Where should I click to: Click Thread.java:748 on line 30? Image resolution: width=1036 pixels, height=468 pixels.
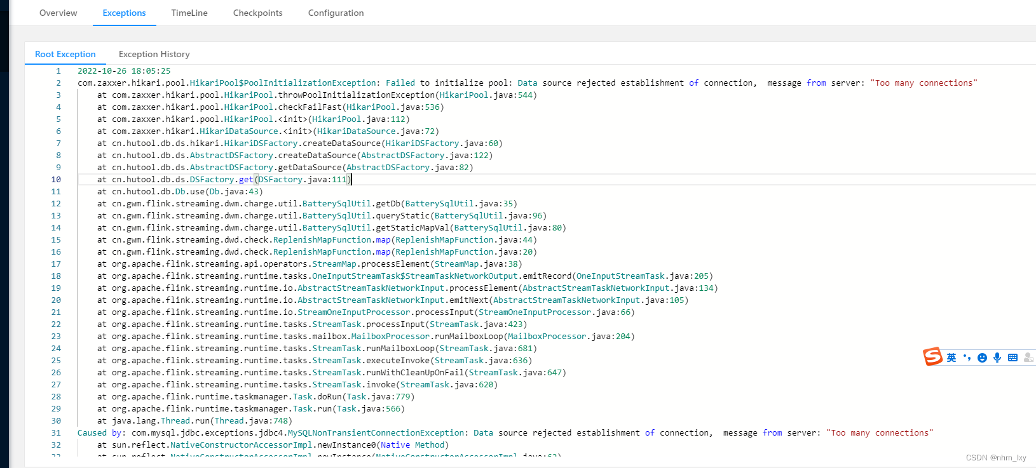click(251, 421)
